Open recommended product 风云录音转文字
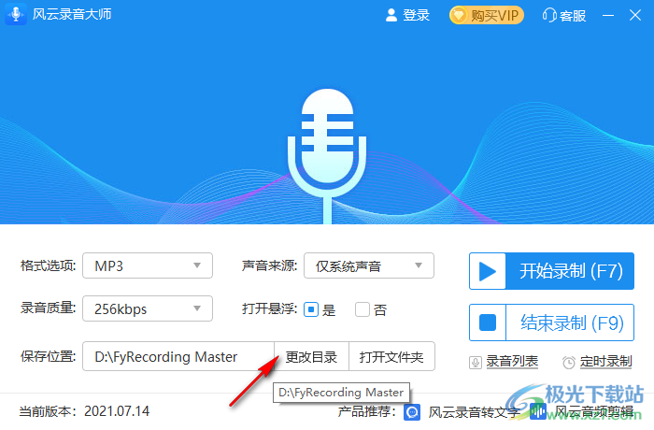This screenshot has height=430, width=654. click(475, 412)
